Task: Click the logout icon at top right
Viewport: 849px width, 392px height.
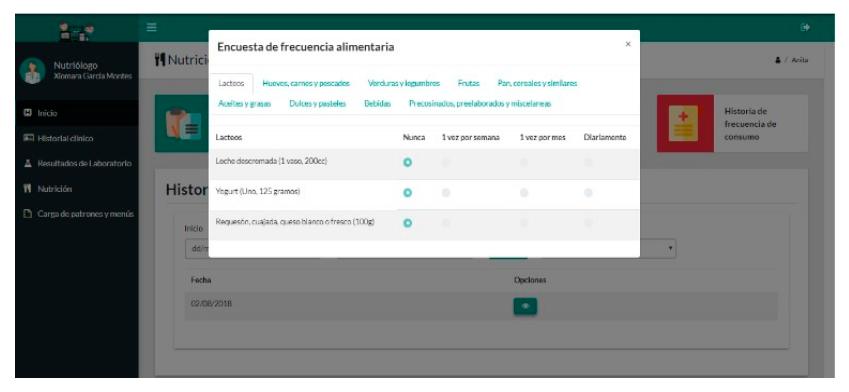Action: pyautogui.click(x=805, y=27)
